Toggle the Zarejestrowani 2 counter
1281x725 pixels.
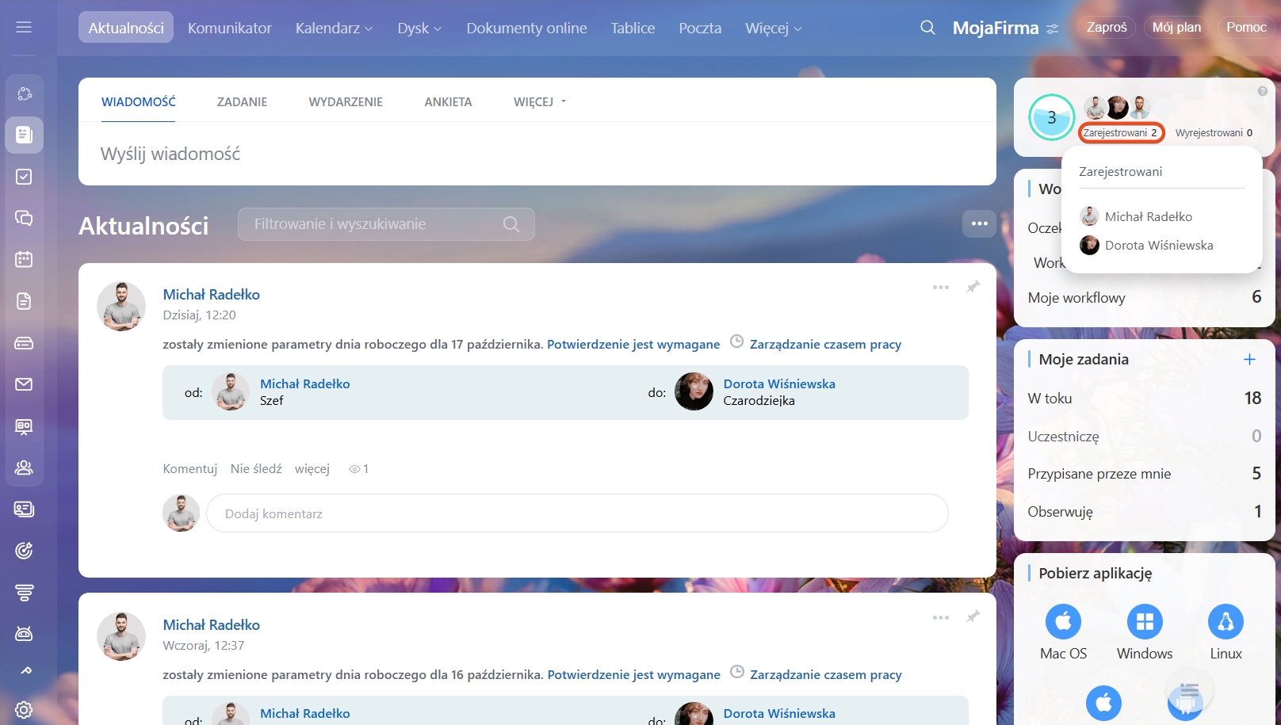[1121, 133]
